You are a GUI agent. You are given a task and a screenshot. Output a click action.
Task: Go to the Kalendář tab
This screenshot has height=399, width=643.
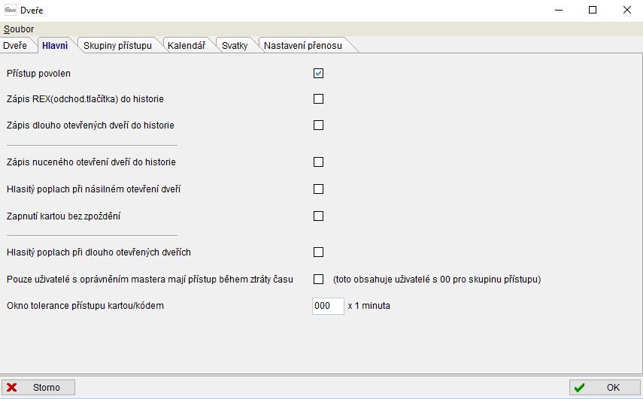click(187, 46)
